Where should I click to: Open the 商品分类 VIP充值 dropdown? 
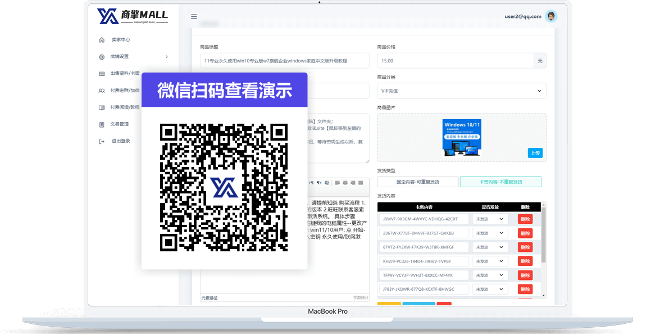pos(462,91)
